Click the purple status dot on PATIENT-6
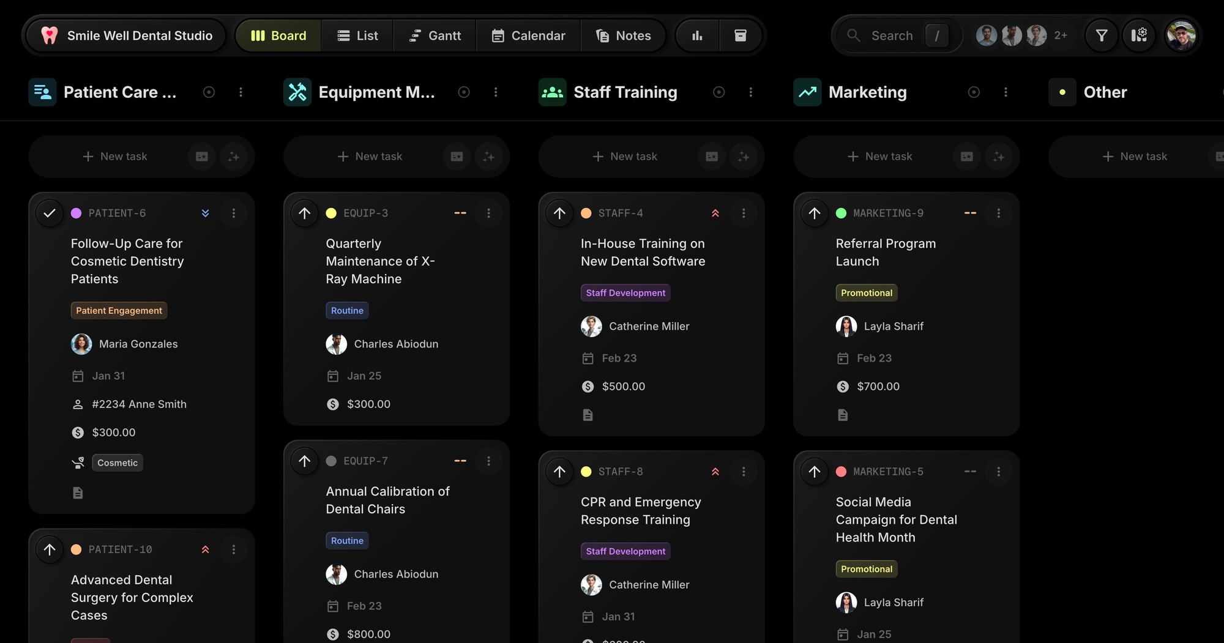1224x643 pixels. tap(76, 213)
